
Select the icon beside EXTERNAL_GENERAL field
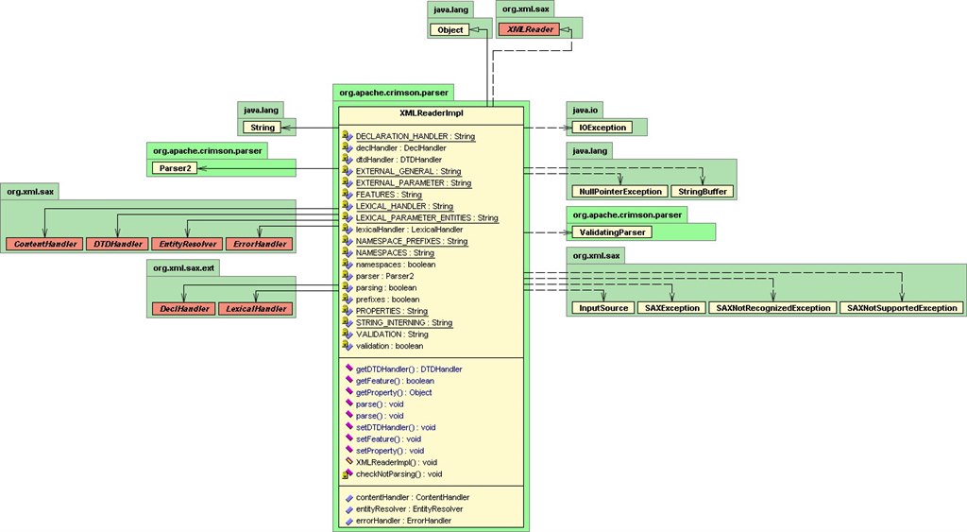tap(348, 171)
